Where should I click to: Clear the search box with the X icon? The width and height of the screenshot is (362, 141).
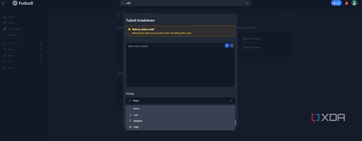(247, 3)
